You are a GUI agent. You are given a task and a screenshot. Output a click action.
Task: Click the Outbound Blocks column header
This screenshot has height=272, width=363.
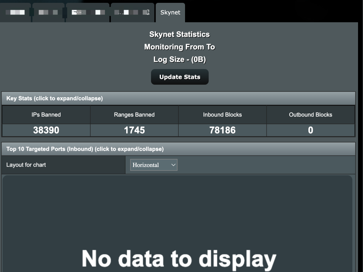point(311,115)
